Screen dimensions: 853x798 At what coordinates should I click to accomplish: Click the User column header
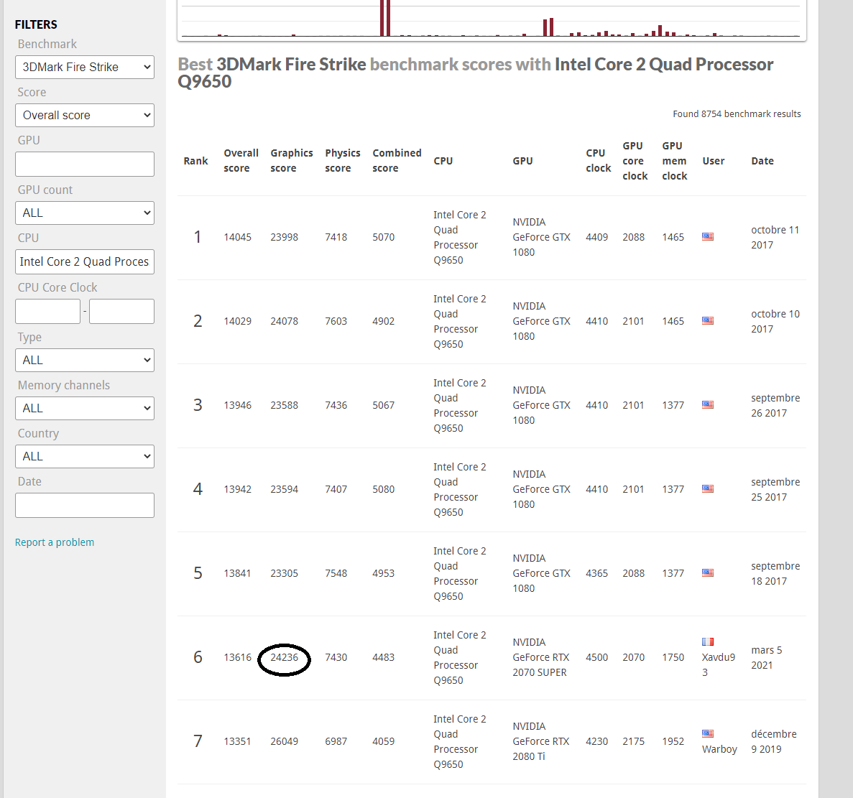(713, 161)
